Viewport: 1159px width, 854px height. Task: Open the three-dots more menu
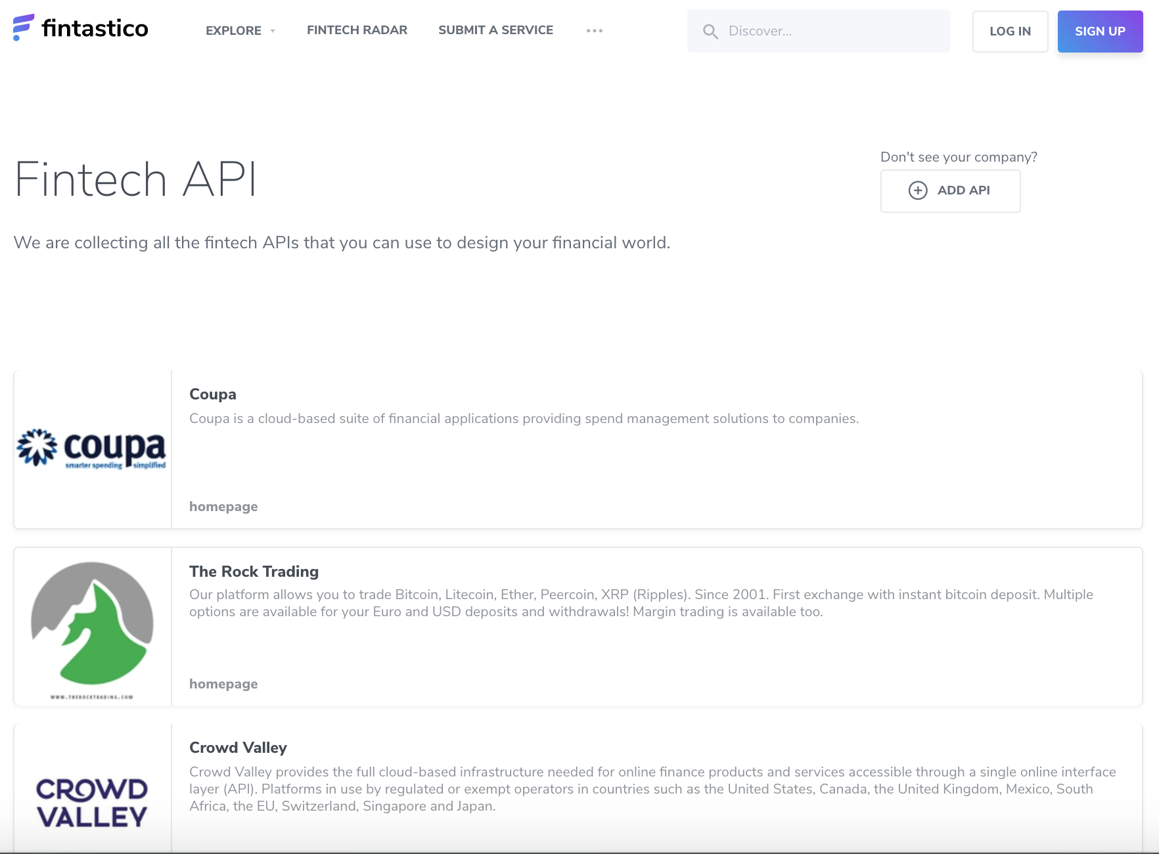click(x=595, y=31)
